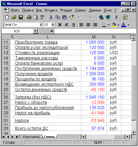Show more standard toolbar buttons chevron

(x=134, y=15)
